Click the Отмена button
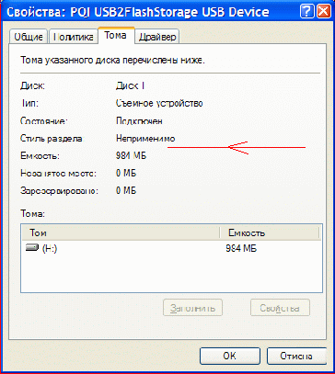 296,356
